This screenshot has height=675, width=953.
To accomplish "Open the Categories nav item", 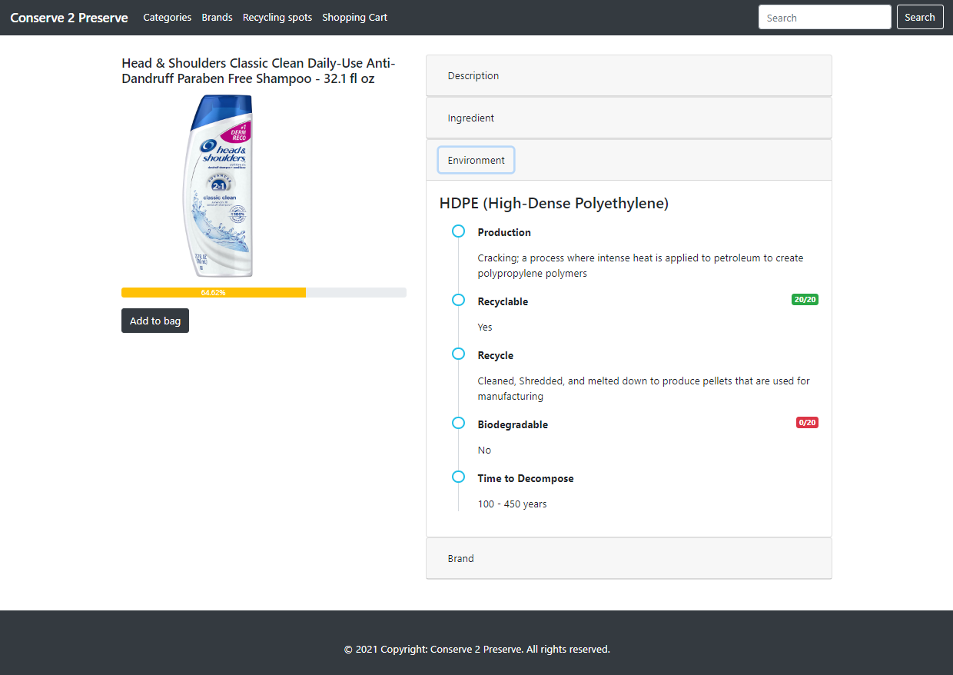I will click(167, 17).
